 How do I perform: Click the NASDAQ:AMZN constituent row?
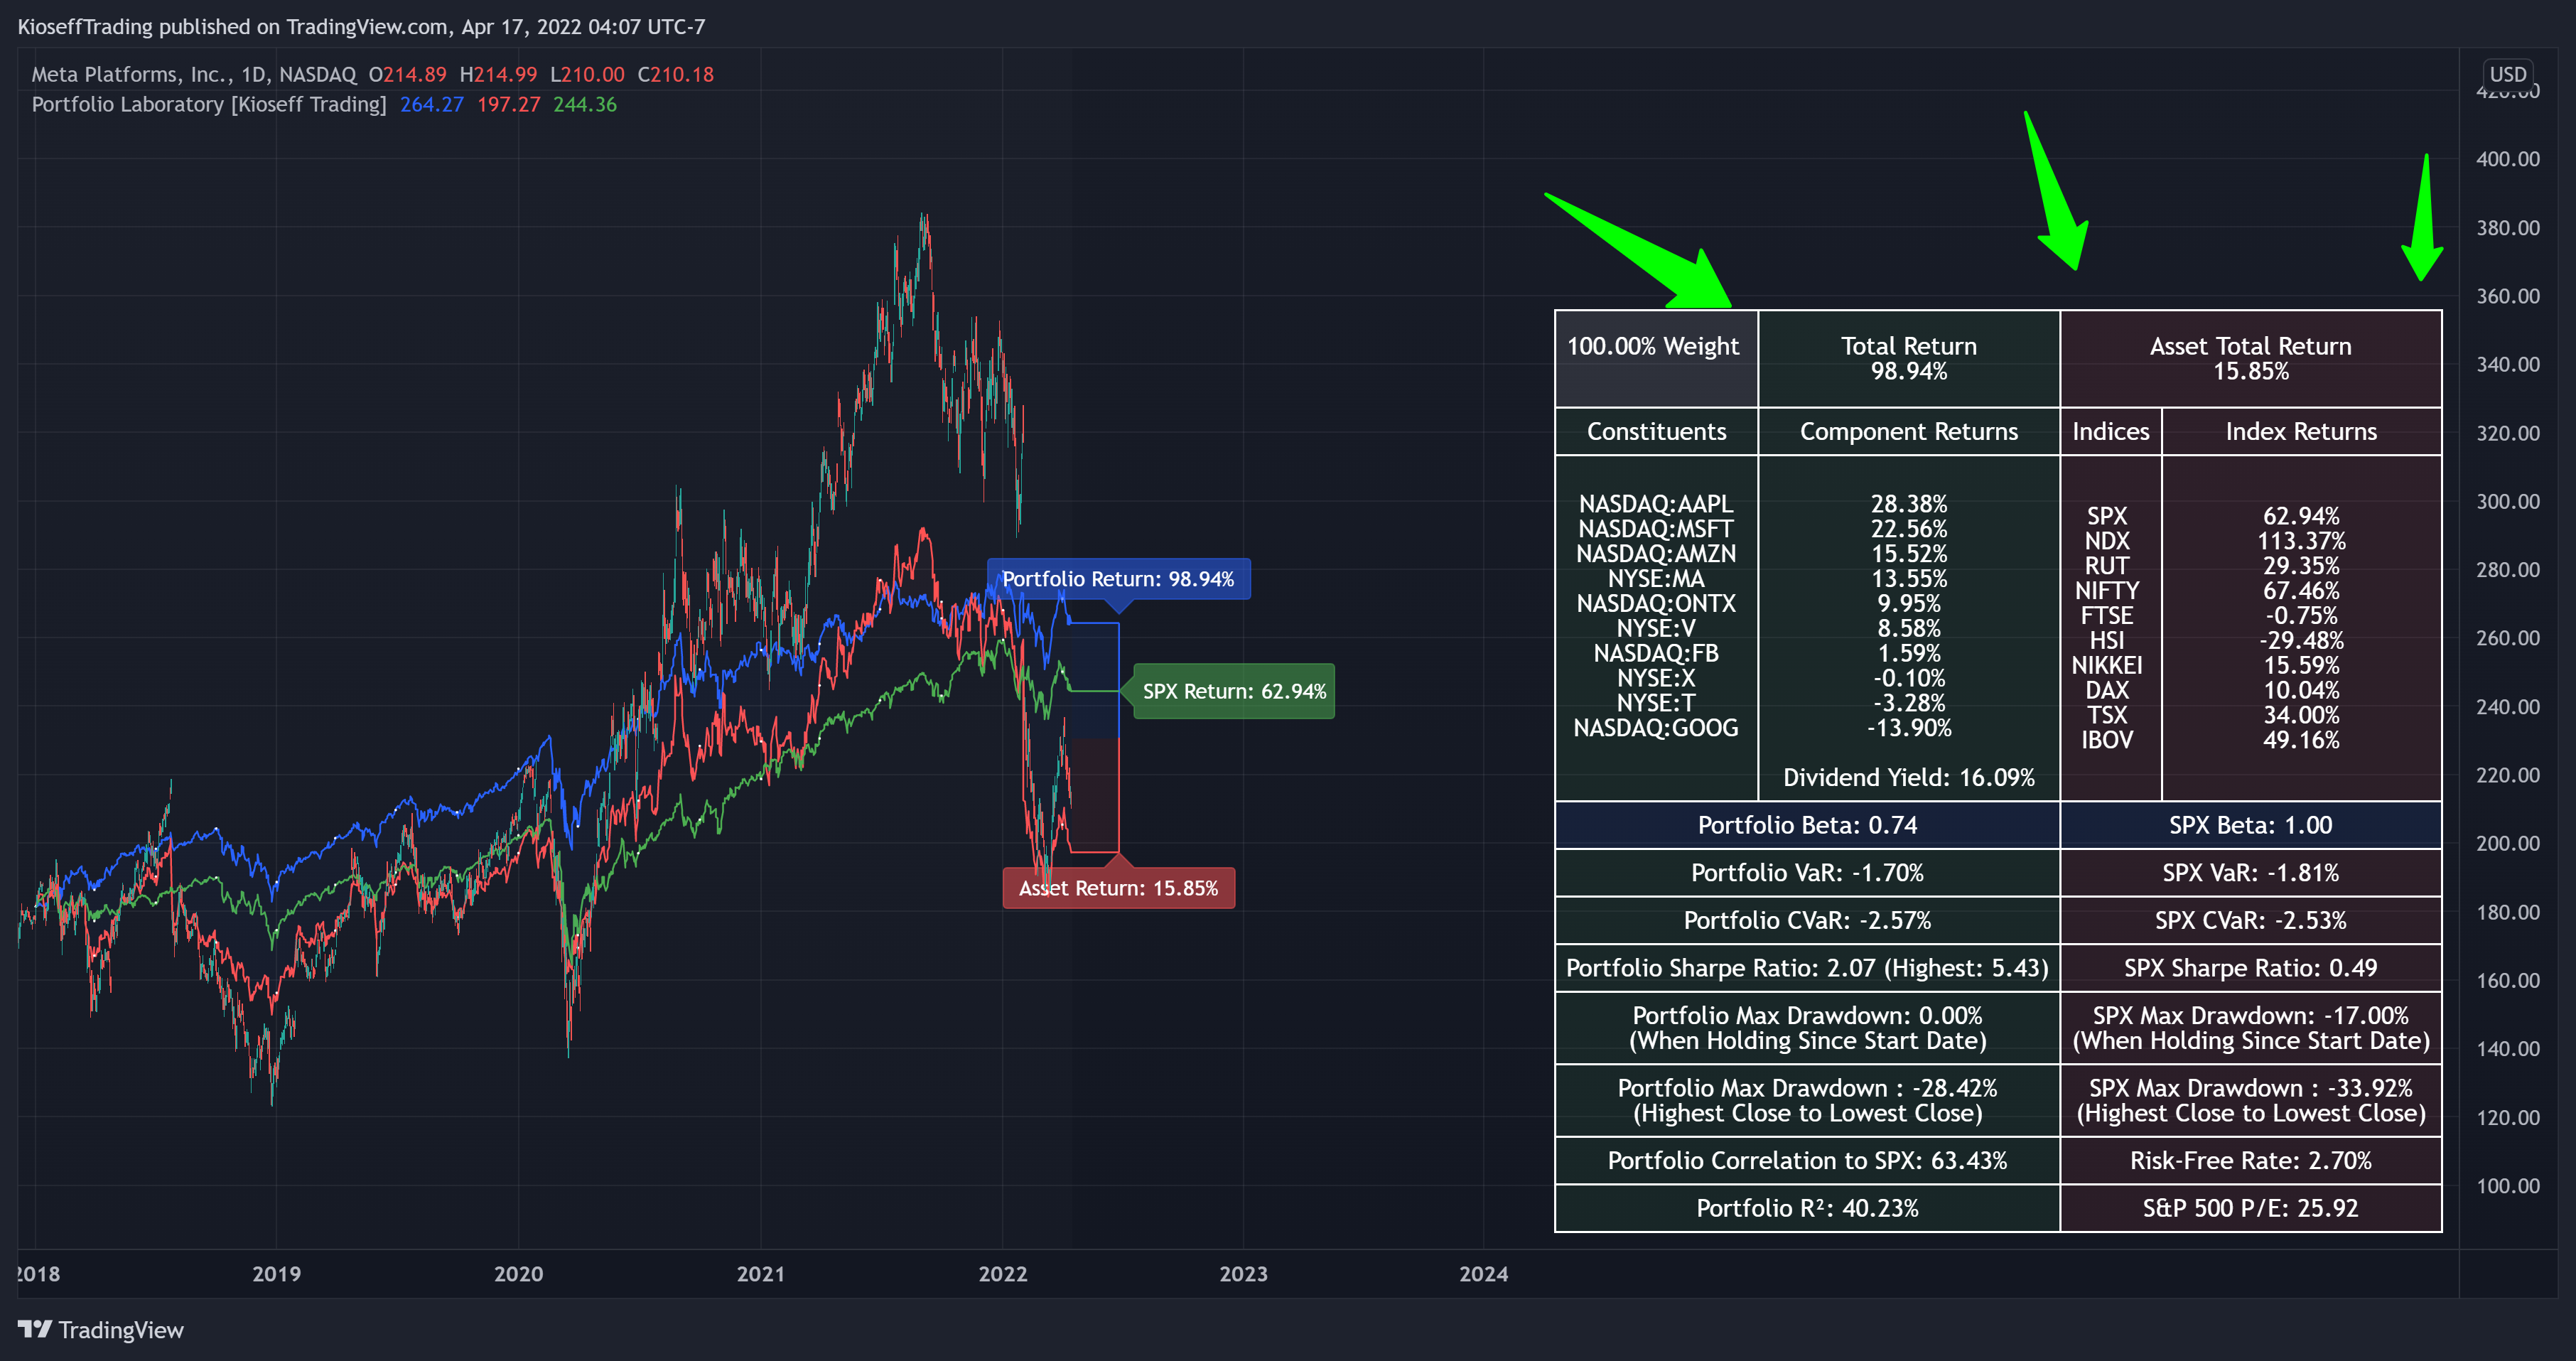1656,554
